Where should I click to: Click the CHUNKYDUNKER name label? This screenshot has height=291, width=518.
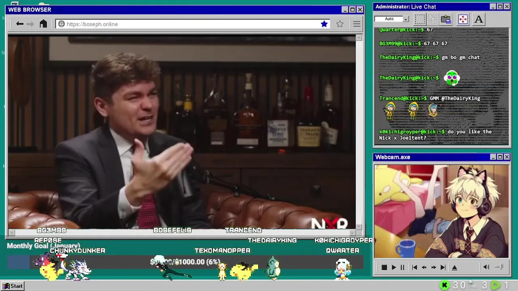point(77,251)
